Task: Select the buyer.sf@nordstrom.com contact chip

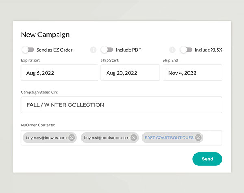Action: point(107,138)
